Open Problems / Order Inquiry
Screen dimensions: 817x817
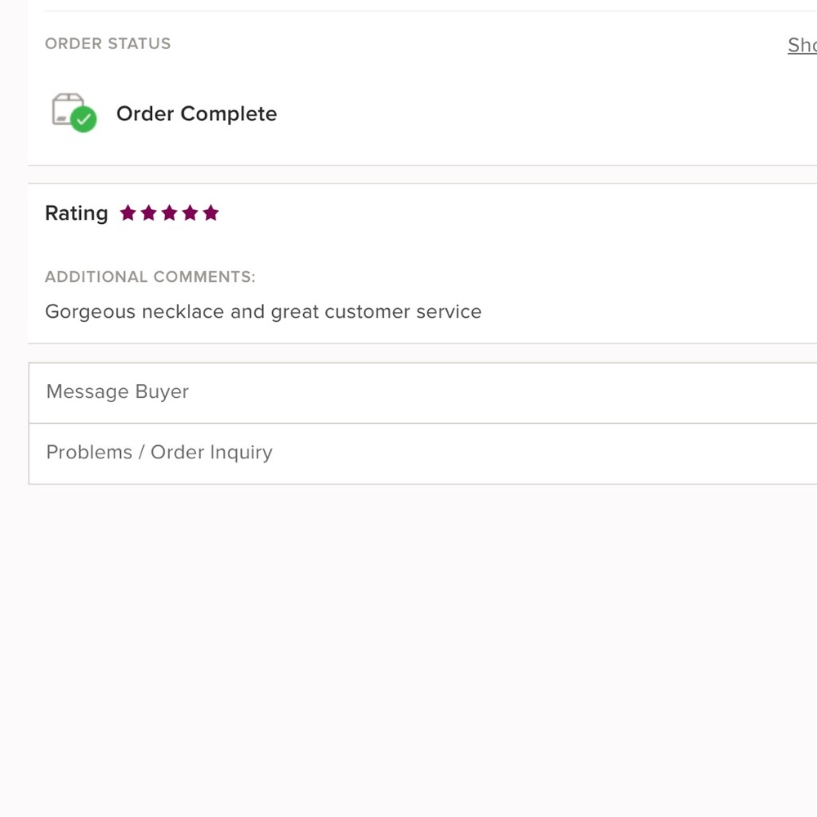[159, 453]
